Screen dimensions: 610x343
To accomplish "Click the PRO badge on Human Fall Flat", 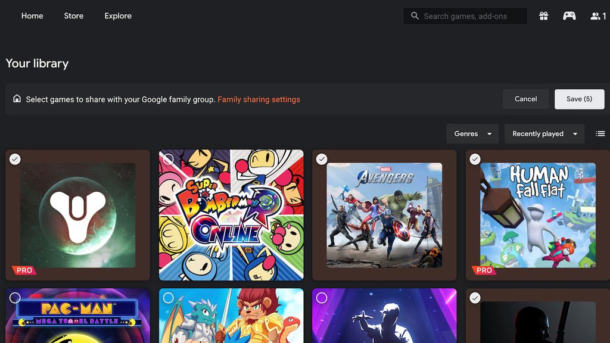I will (x=484, y=270).
